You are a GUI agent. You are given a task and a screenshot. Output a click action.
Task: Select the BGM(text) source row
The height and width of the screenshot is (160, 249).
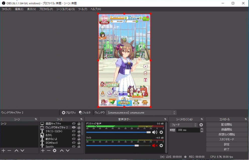pos(60,143)
